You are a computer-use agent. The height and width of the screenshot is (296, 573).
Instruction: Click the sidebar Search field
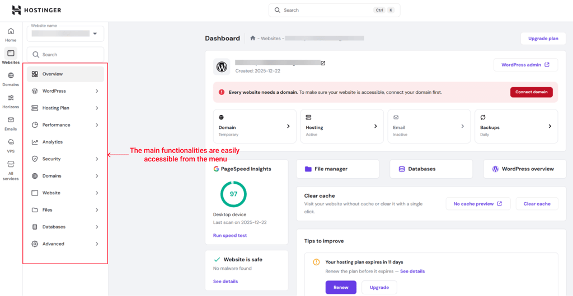pos(65,55)
